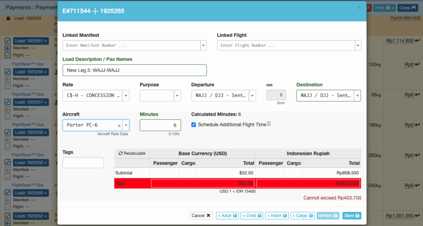Open the Destination dropdown
Image resolution: width=423 pixels, height=226 pixels.
(357, 95)
